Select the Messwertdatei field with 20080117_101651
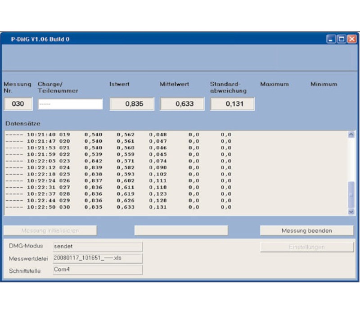The width and height of the screenshot is (360, 315). pyautogui.click(x=98, y=258)
